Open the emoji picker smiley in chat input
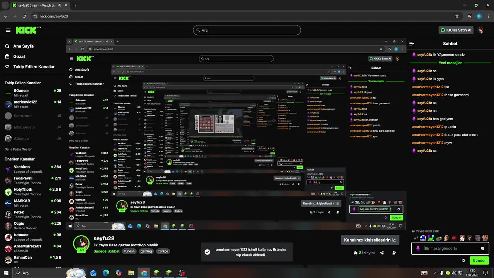 click(x=482, y=248)
